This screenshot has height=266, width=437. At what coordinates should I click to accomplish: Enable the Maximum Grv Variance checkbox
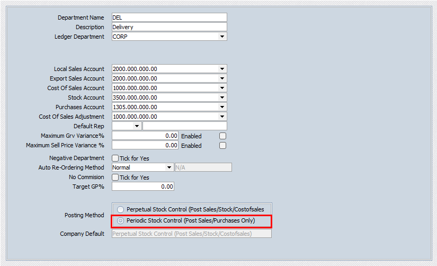point(223,136)
